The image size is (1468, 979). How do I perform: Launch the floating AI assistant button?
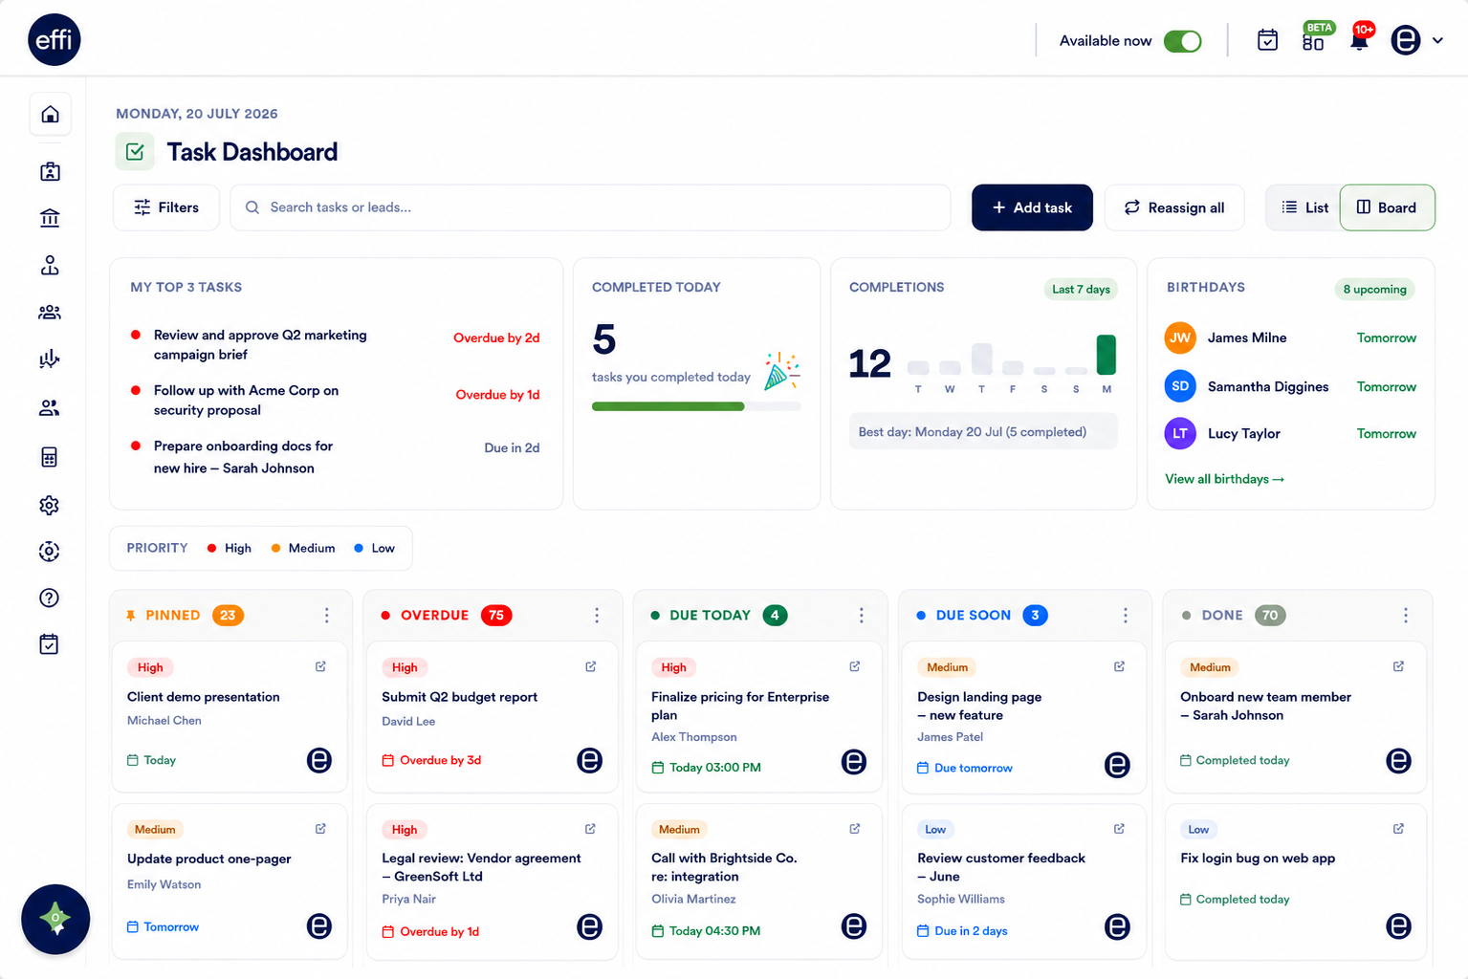click(x=55, y=919)
